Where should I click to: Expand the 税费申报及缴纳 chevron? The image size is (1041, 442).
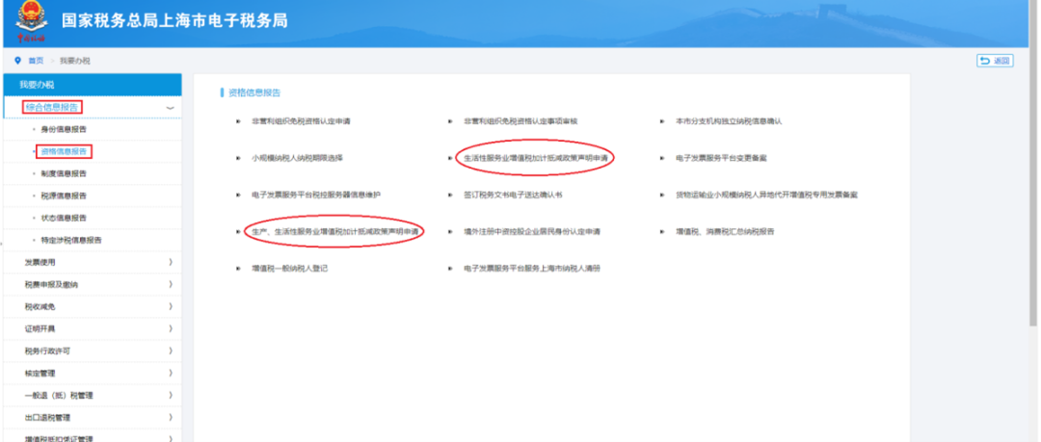tap(171, 284)
